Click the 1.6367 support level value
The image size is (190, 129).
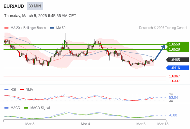click(174, 76)
